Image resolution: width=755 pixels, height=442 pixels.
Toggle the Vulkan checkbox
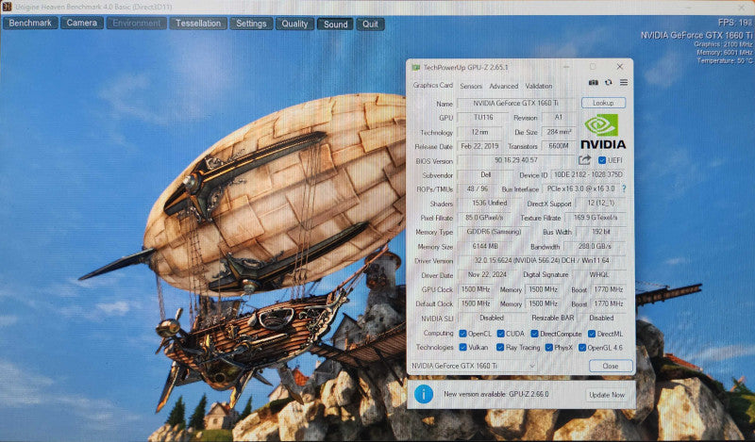tap(462, 347)
